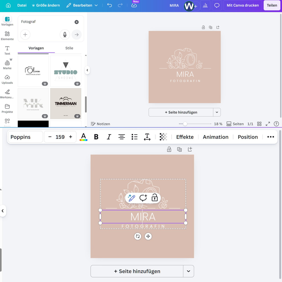
Task: Switch to the Stile tab
Action: (69, 48)
